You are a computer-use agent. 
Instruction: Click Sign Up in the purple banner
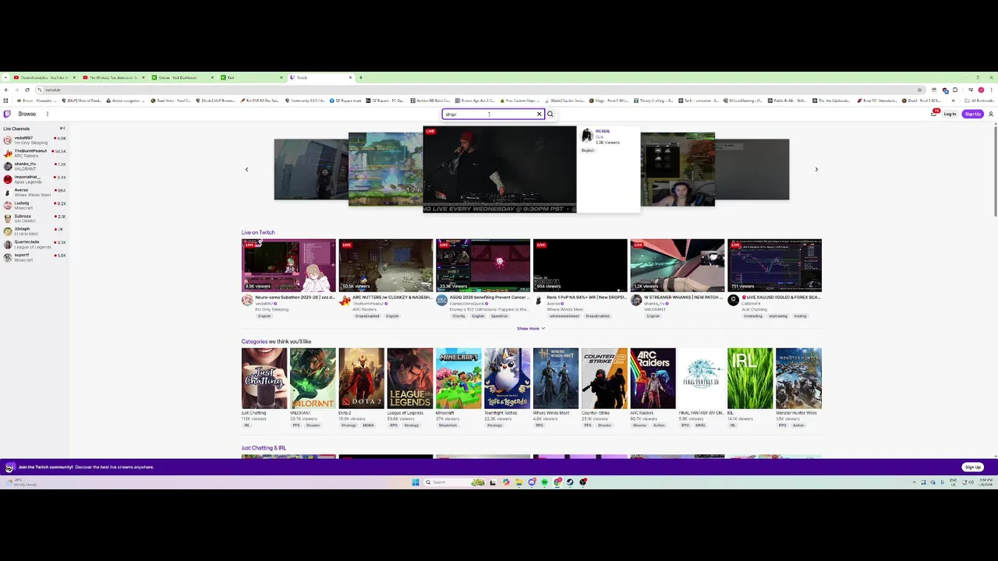point(972,467)
